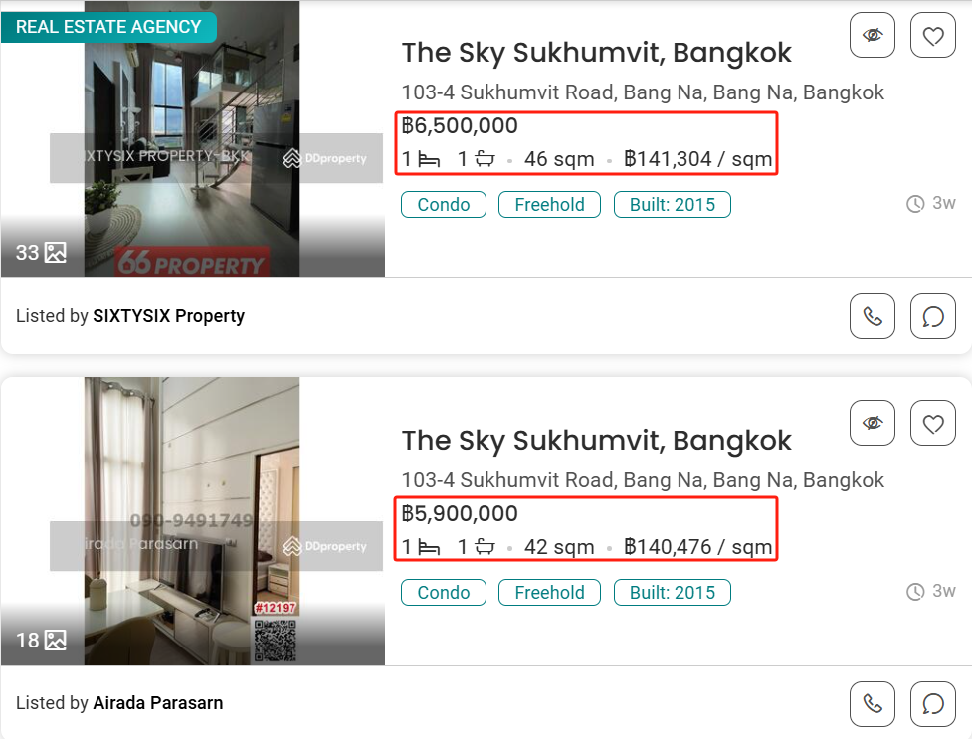The height and width of the screenshot is (739, 972).
Task: Open chat with Airada Parasarn
Action: click(x=933, y=704)
